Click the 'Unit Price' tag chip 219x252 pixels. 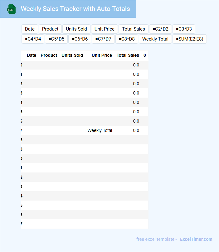(105, 29)
